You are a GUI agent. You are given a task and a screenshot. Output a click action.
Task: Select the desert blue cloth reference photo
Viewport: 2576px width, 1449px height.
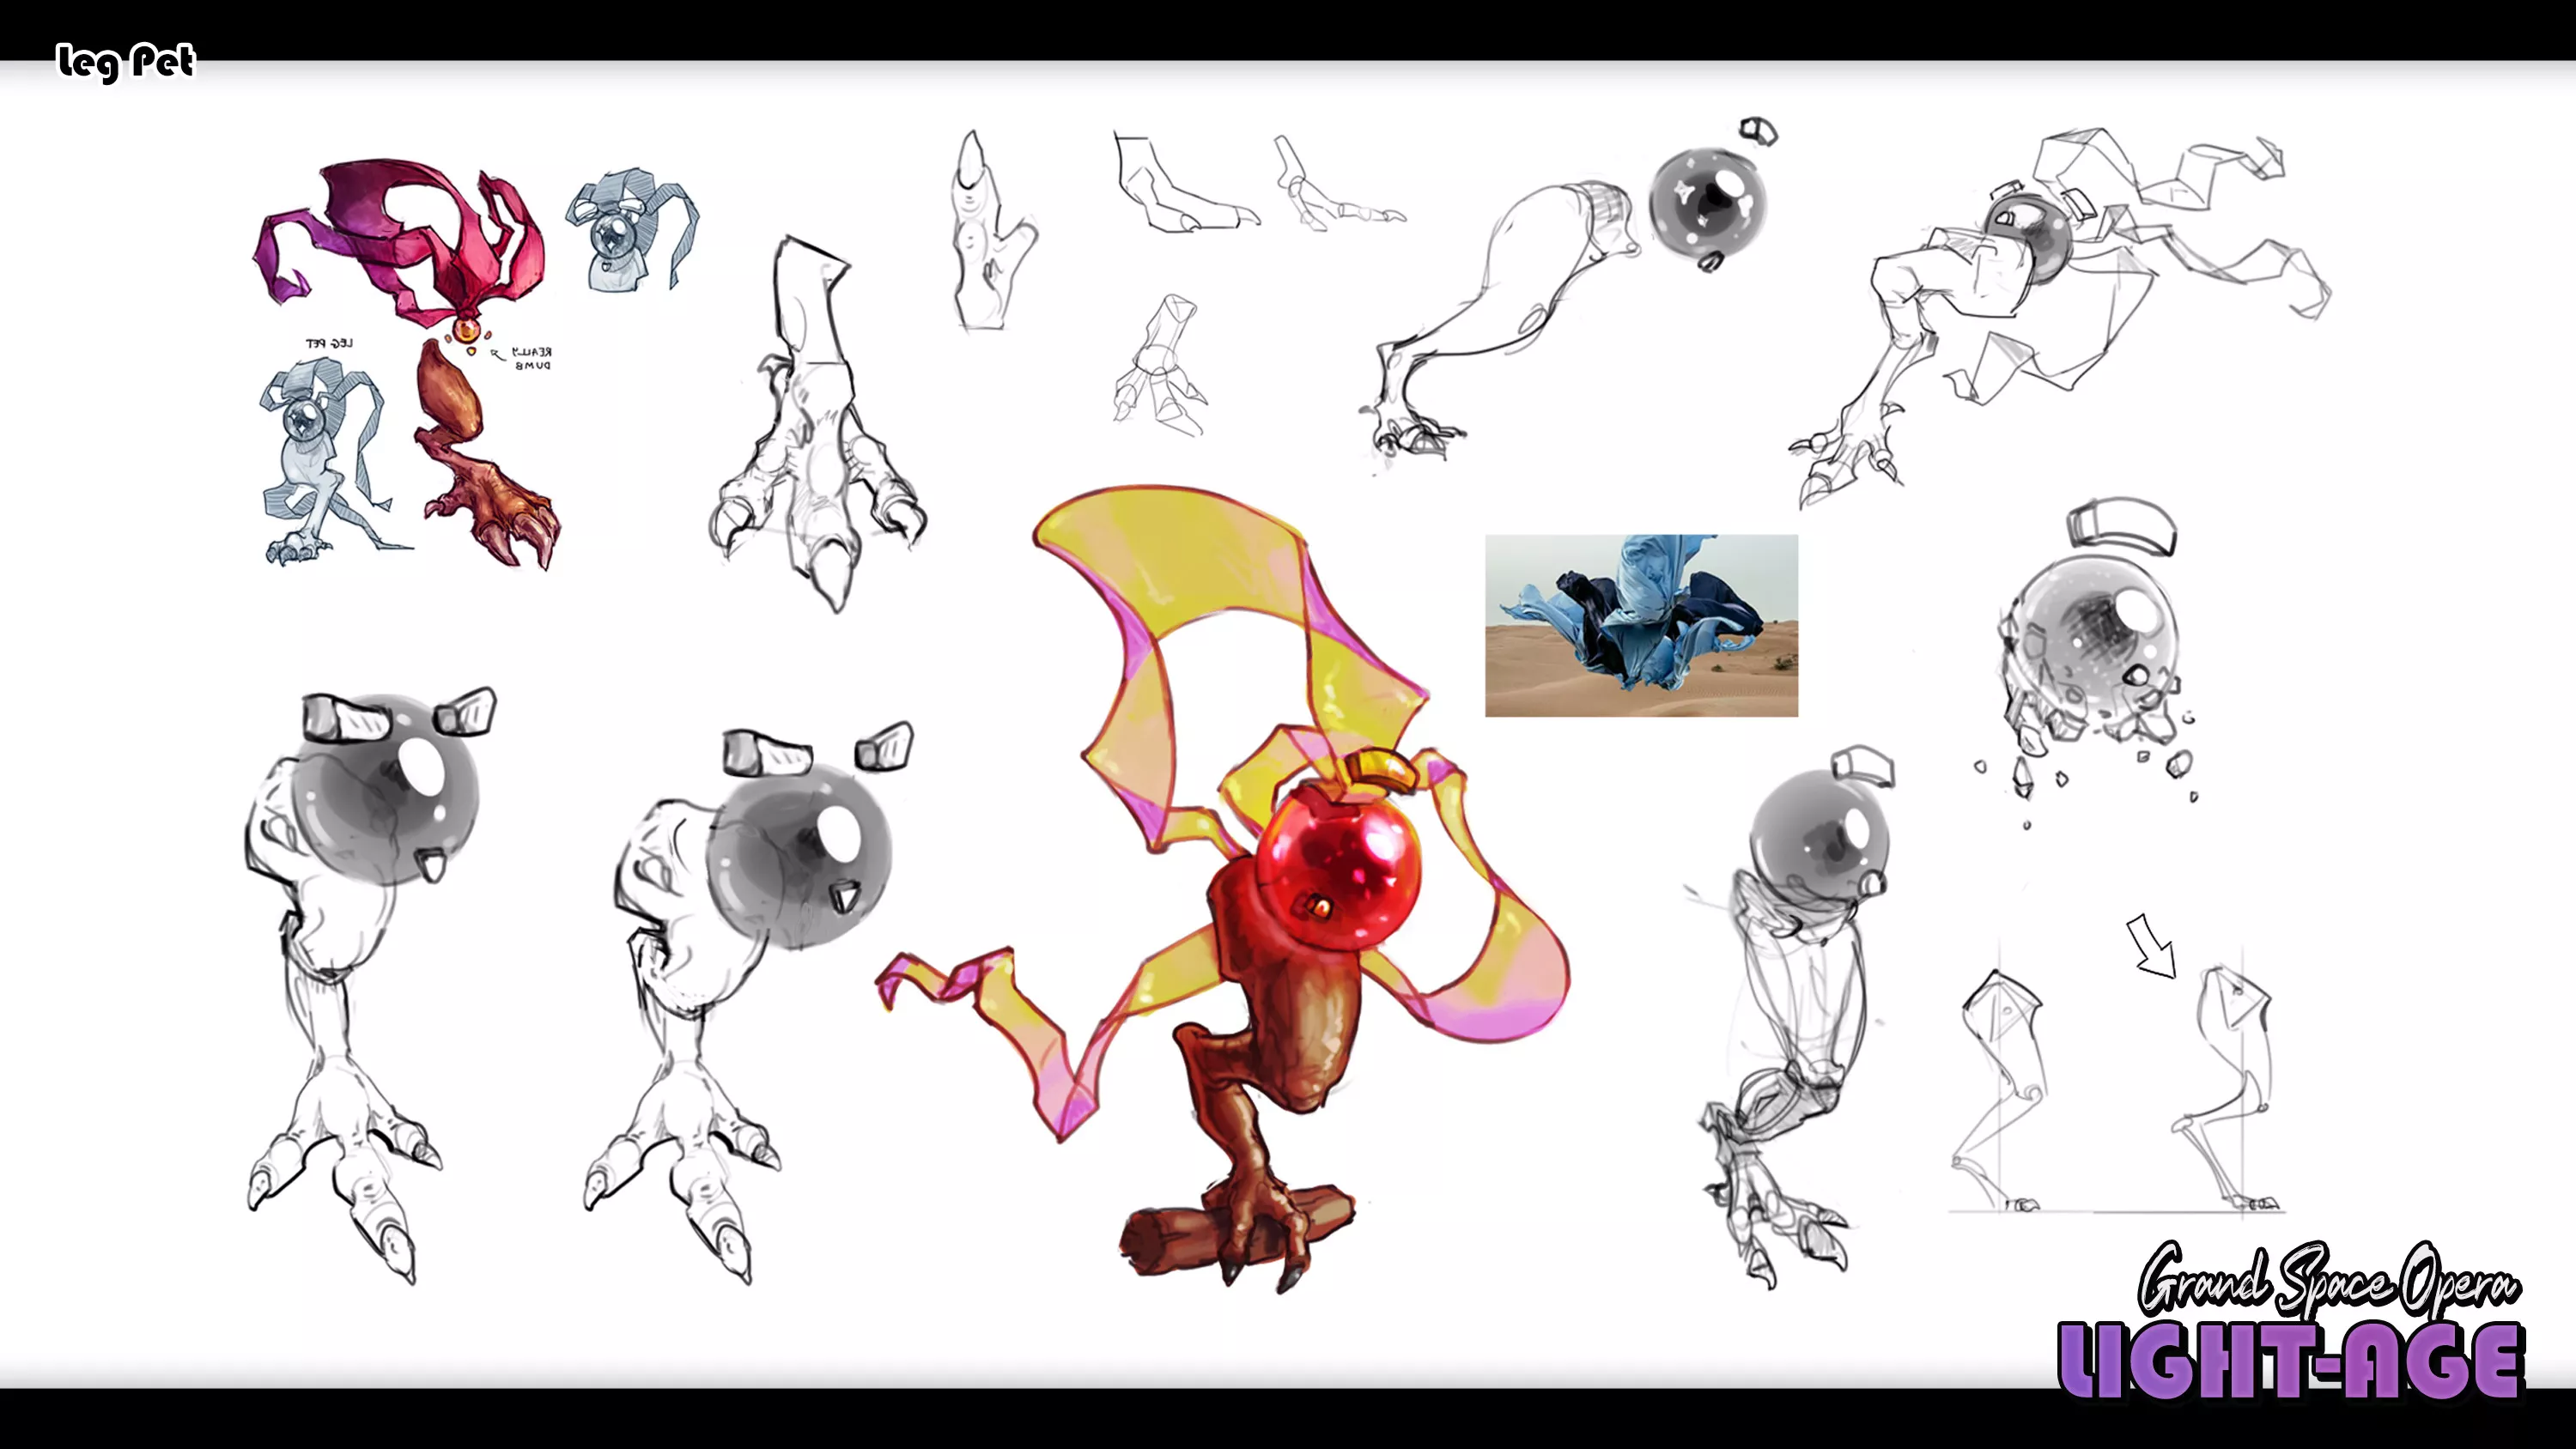pyautogui.click(x=1641, y=626)
